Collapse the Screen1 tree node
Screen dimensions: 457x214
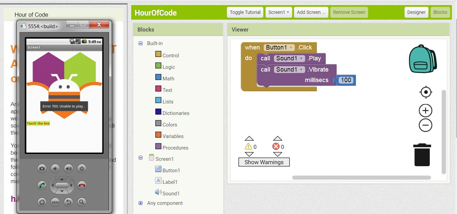pos(141,158)
